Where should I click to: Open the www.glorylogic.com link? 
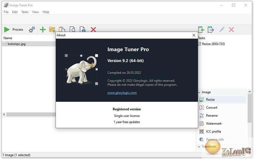[122, 93]
